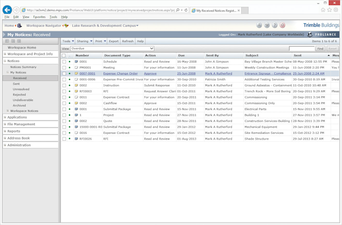Click the refresh icon in address bar
This screenshot has height=225, width=342.
[x=186, y=10]
